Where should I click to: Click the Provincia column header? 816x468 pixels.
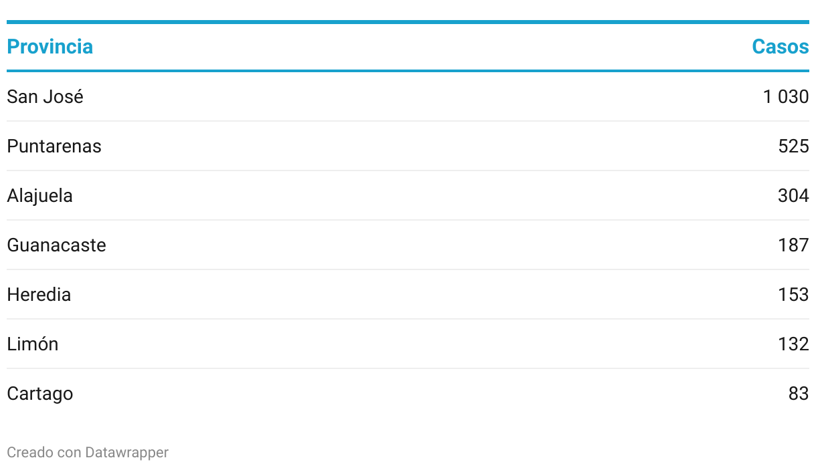[49, 47]
